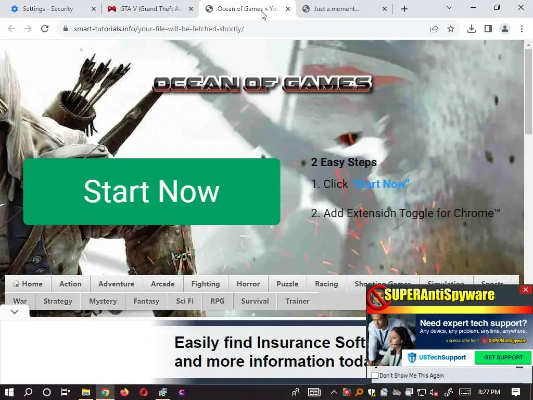This screenshot has height=400, width=533.
Task: Switch to Just a moment tab
Action: (x=336, y=9)
